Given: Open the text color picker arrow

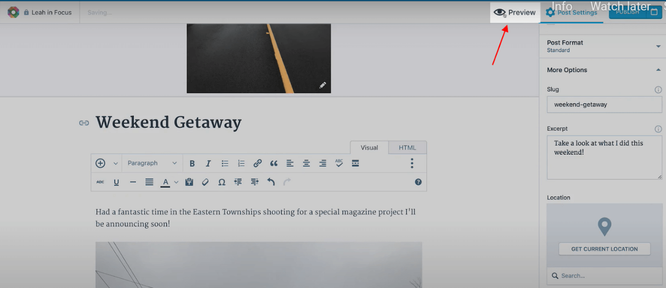Looking at the screenshot, I should coord(176,182).
